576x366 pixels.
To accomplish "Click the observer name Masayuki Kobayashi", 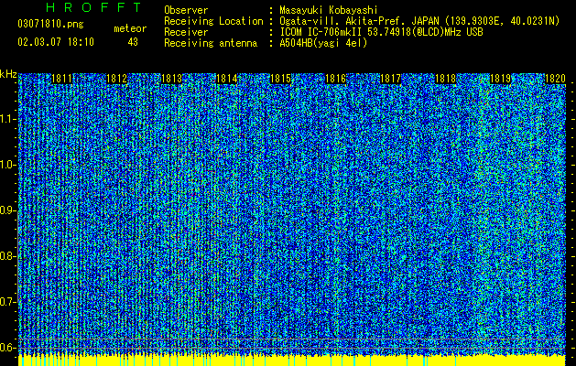I will (x=328, y=10).
